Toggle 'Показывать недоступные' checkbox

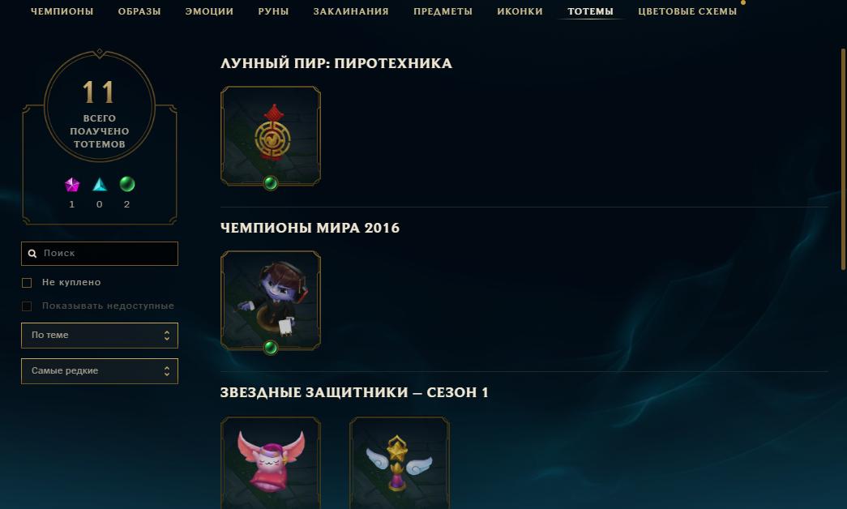pyautogui.click(x=27, y=306)
